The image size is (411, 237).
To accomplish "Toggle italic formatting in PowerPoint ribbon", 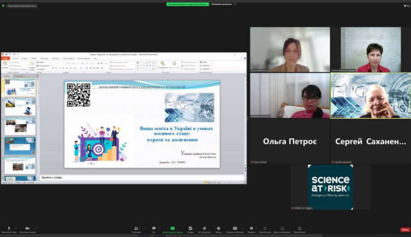I will pyautogui.click(x=58, y=68).
